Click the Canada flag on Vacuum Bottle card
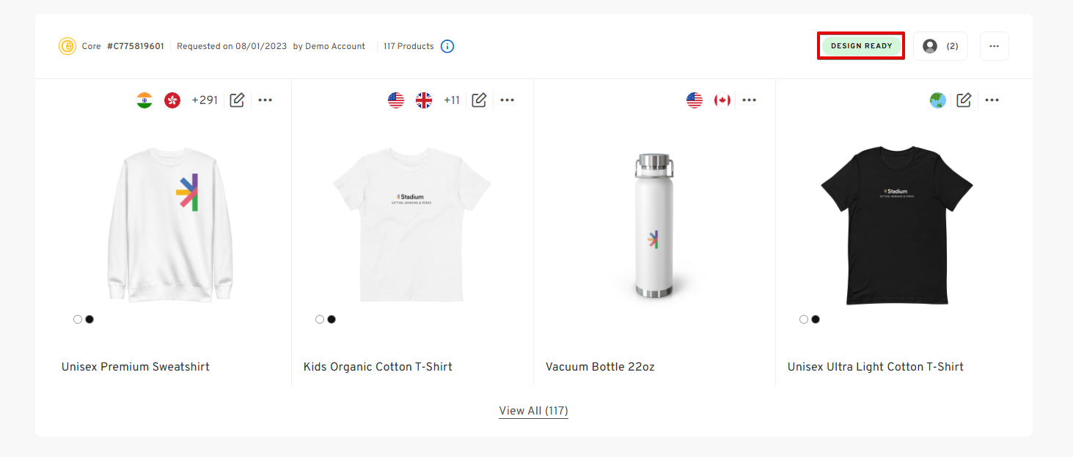 click(722, 100)
